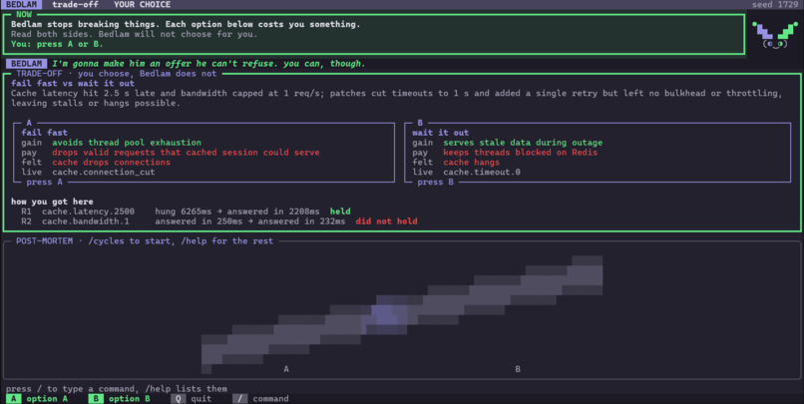This screenshot has height=404, width=804.
Task: Select the 'fail fast' option title
Action: [44, 133]
